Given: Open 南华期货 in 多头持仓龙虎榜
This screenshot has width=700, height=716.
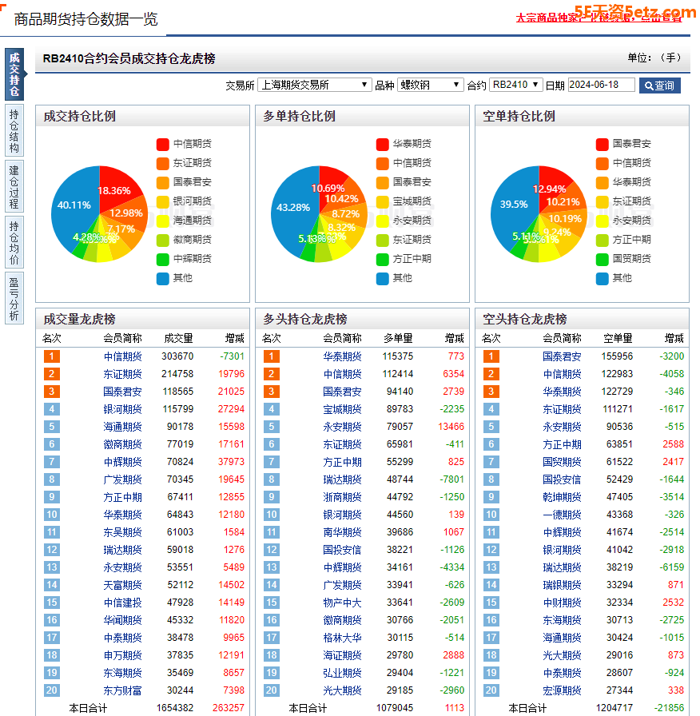Looking at the screenshot, I should click(342, 532).
